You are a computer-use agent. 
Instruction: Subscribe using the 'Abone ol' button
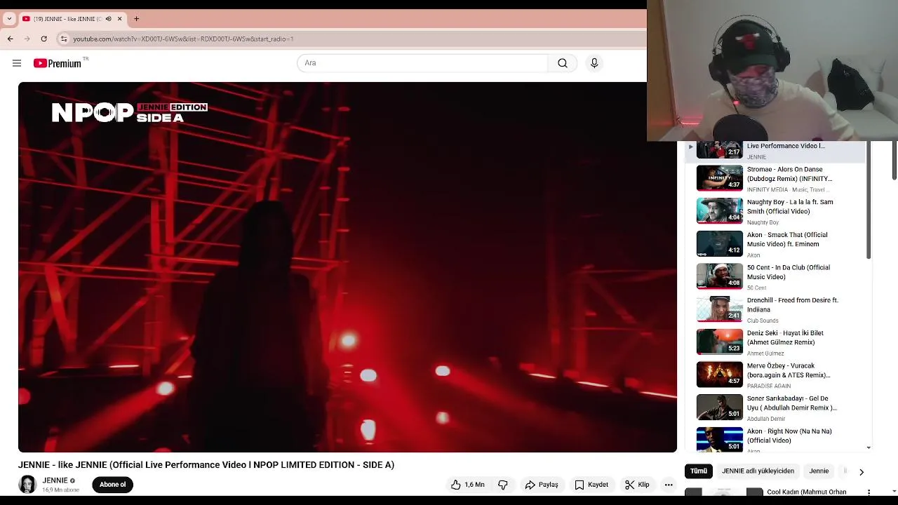(x=112, y=485)
